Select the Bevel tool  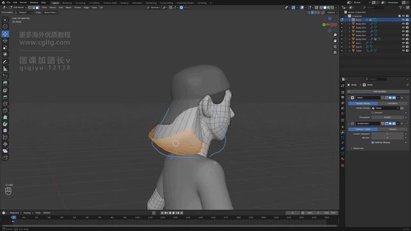(x=5, y=97)
